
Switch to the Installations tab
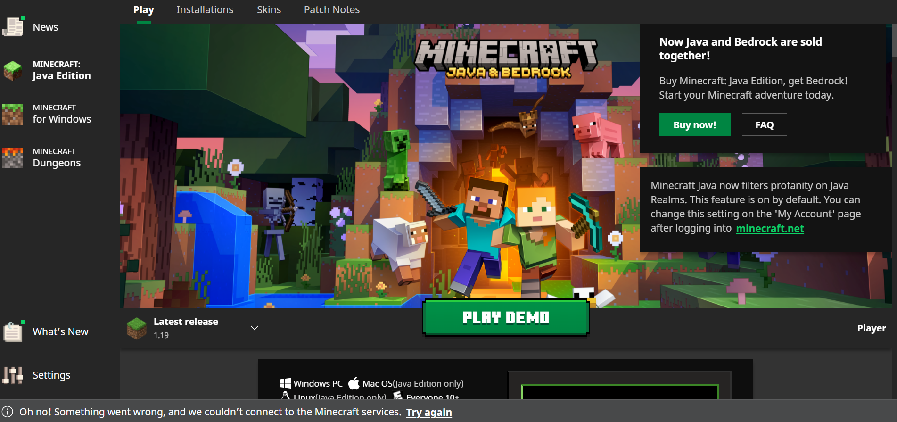(205, 10)
